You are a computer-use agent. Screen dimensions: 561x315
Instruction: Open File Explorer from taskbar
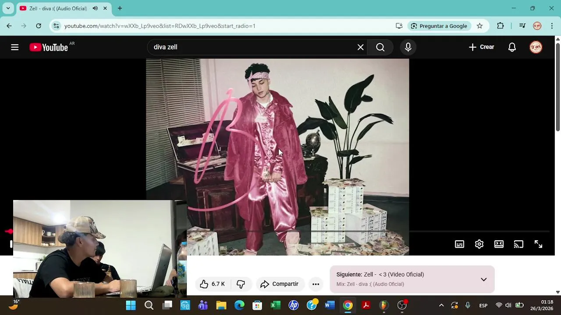(x=221, y=305)
